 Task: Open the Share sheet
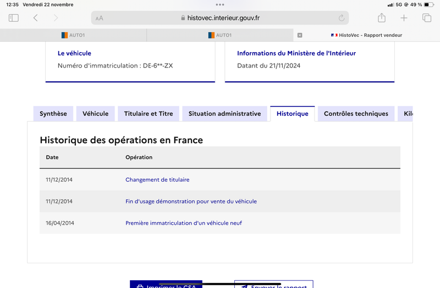click(381, 18)
